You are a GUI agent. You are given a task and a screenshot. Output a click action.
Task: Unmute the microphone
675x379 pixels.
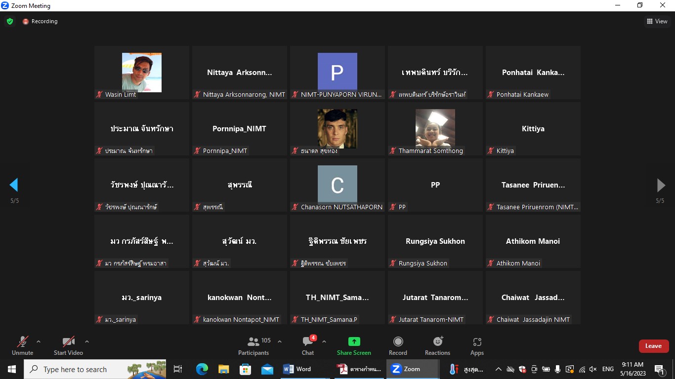point(22,345)
